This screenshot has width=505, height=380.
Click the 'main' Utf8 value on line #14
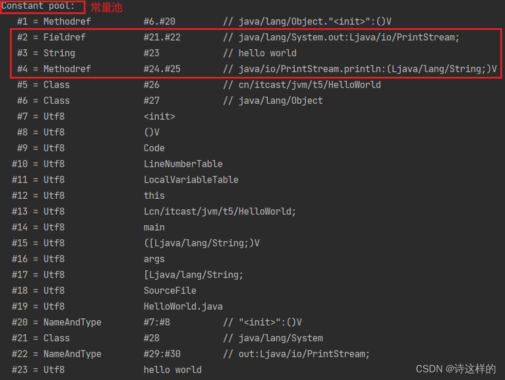[x=154, y=227]
